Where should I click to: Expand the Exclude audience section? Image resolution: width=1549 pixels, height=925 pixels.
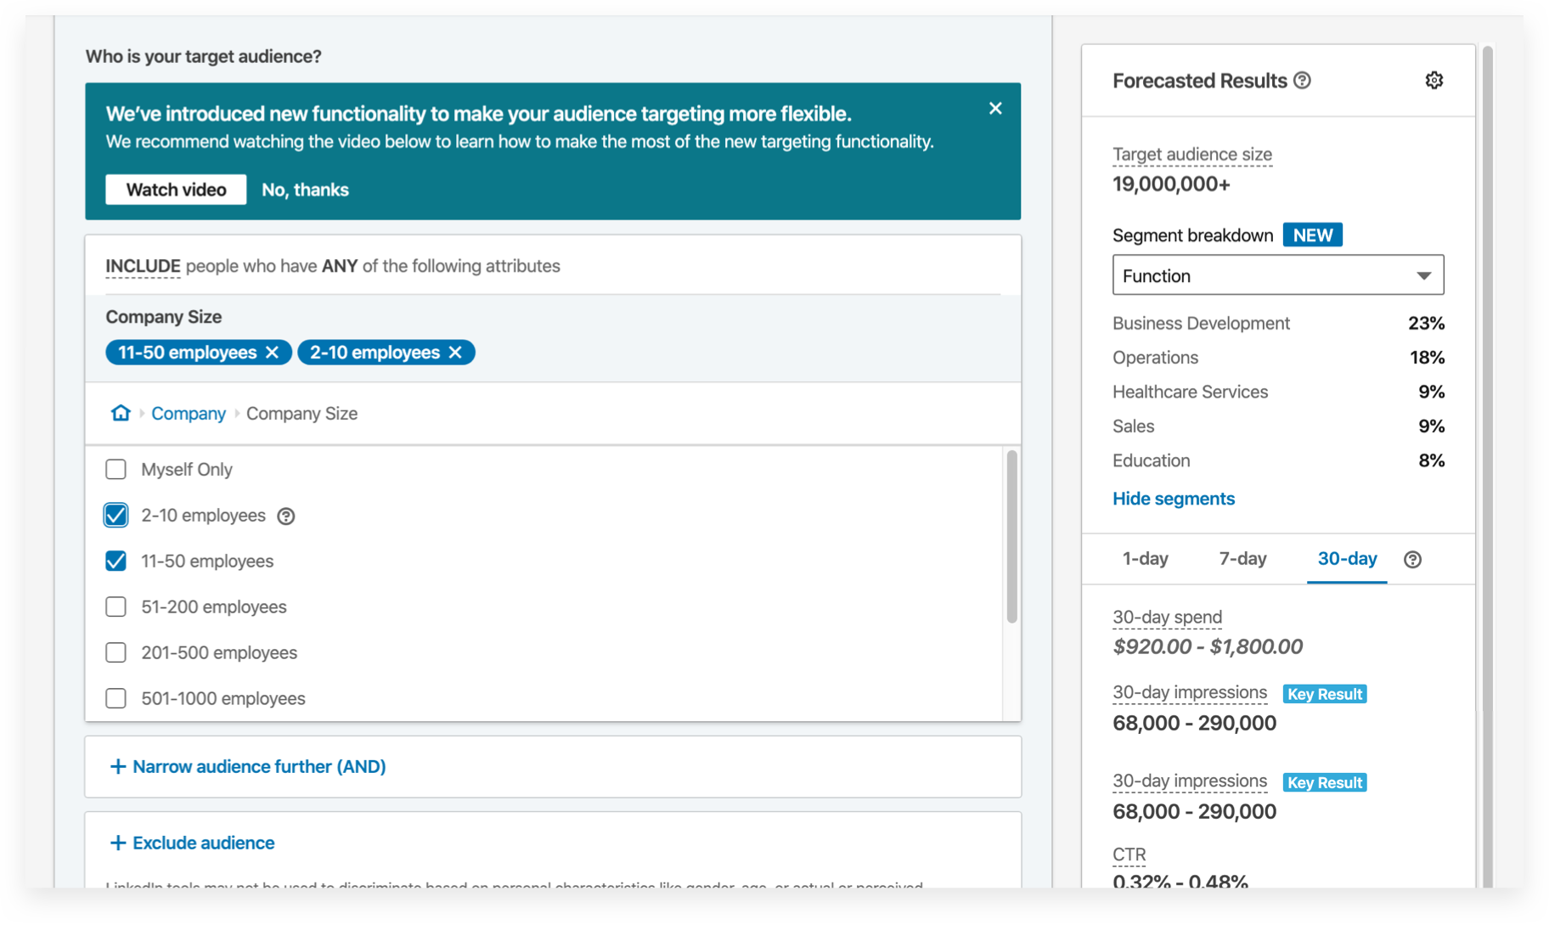(x=192, y=843)
